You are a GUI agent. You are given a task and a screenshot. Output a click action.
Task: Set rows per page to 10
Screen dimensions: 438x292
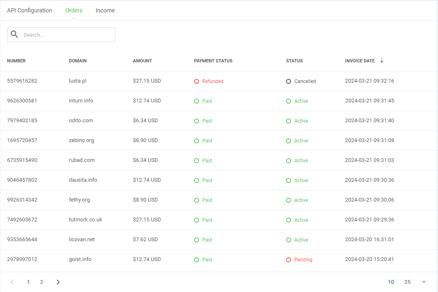pos(391,282)
